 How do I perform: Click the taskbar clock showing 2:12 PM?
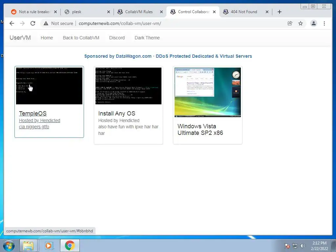[319, 245]
